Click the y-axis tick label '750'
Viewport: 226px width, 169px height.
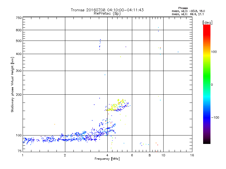19,18
